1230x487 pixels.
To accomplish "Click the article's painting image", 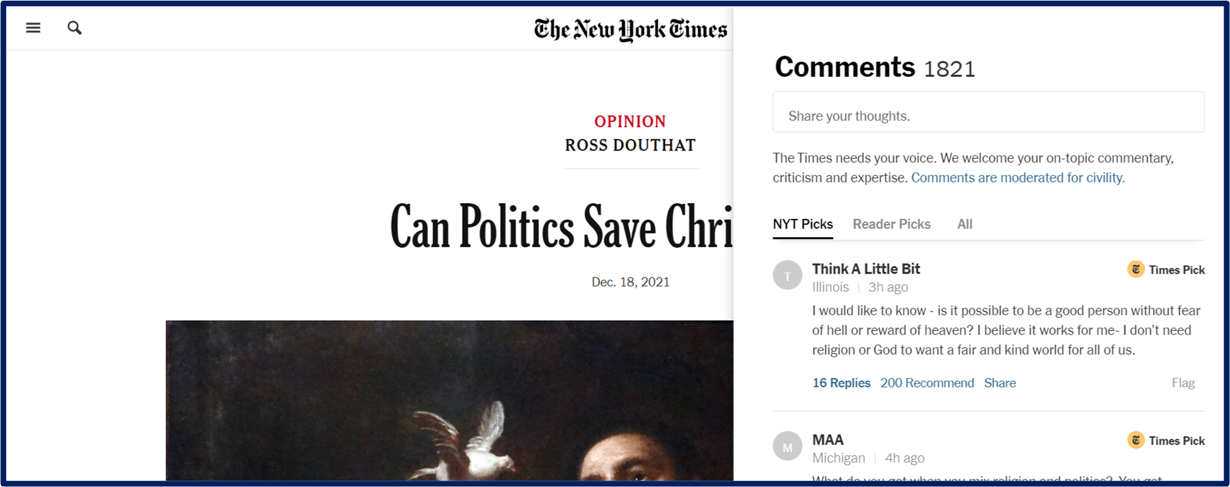I will [x=449, y=400].
